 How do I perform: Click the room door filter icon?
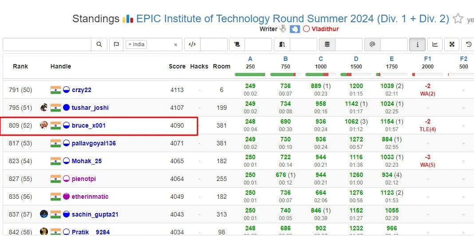pos(282,44)
